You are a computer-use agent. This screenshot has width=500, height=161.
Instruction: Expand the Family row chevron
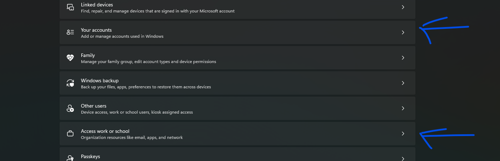tap(403, 58)
